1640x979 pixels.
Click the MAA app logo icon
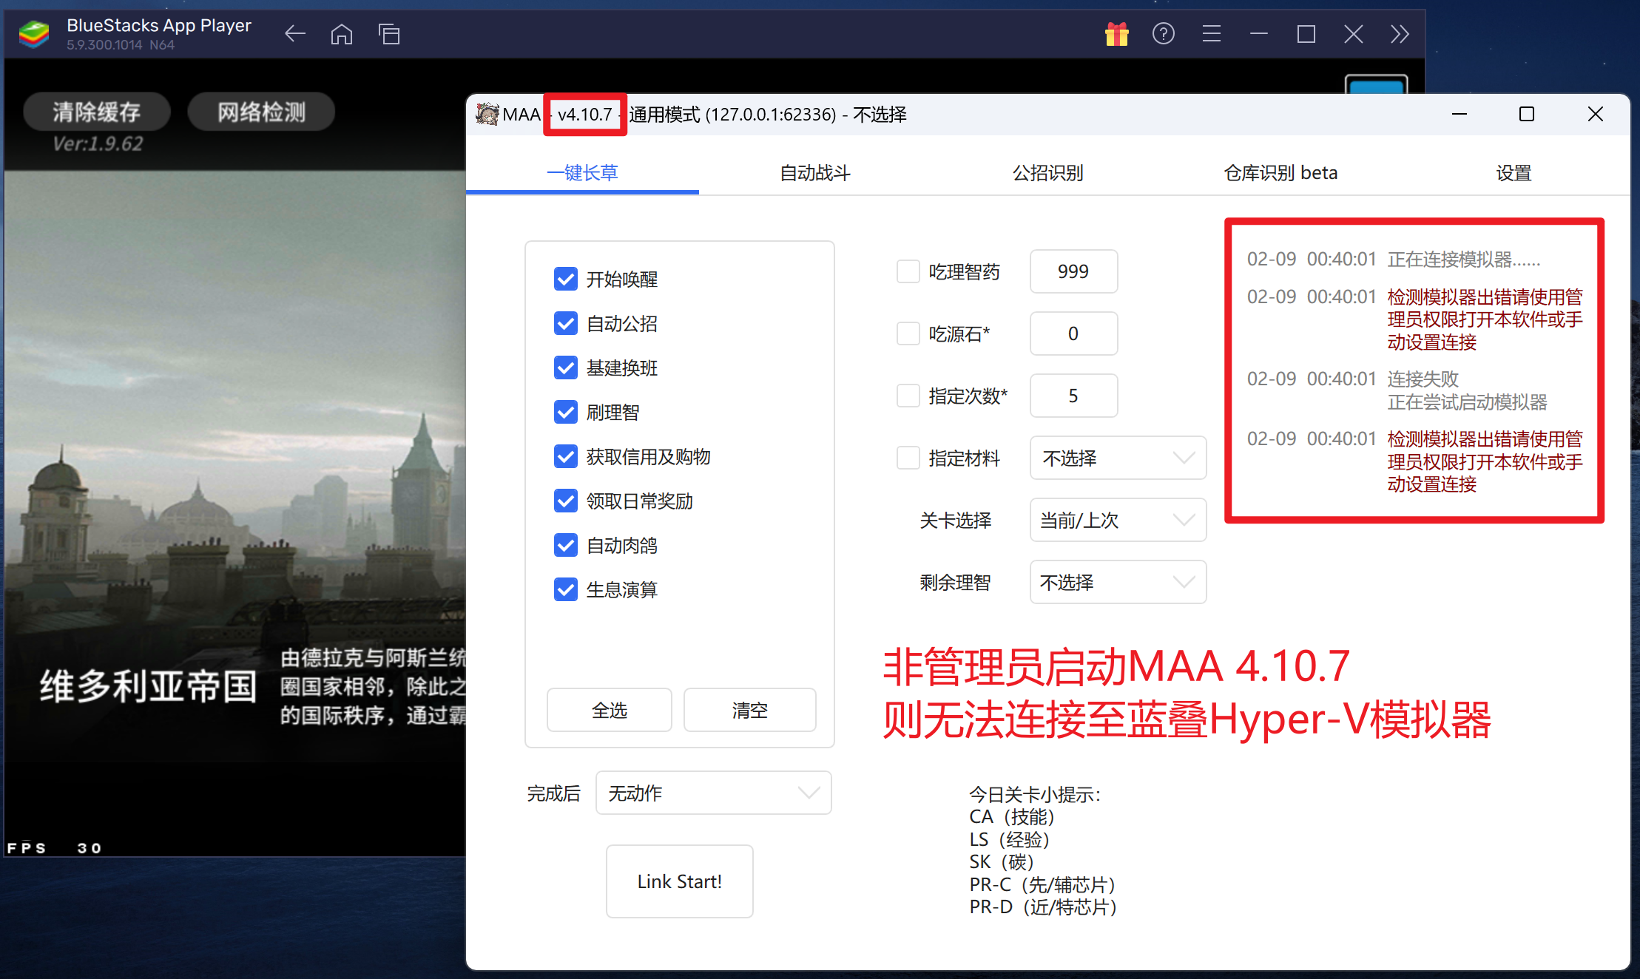[x=487, y=114]
